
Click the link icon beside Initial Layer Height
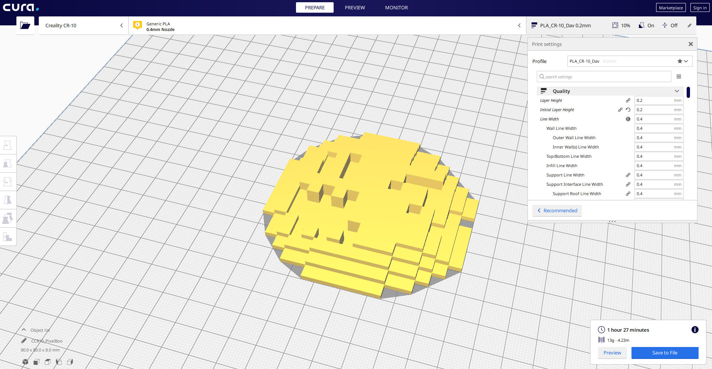620,110
